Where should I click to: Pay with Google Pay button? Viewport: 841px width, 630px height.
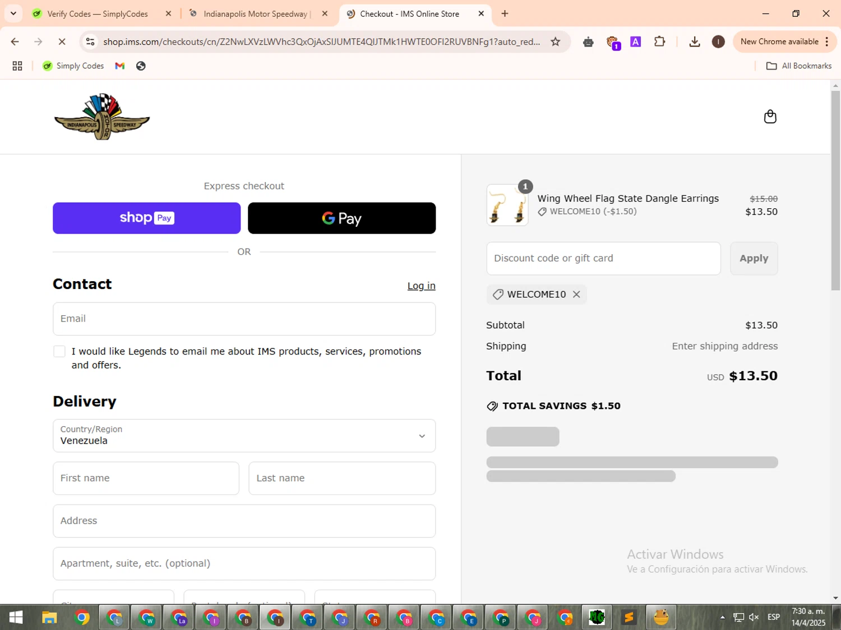341,218
